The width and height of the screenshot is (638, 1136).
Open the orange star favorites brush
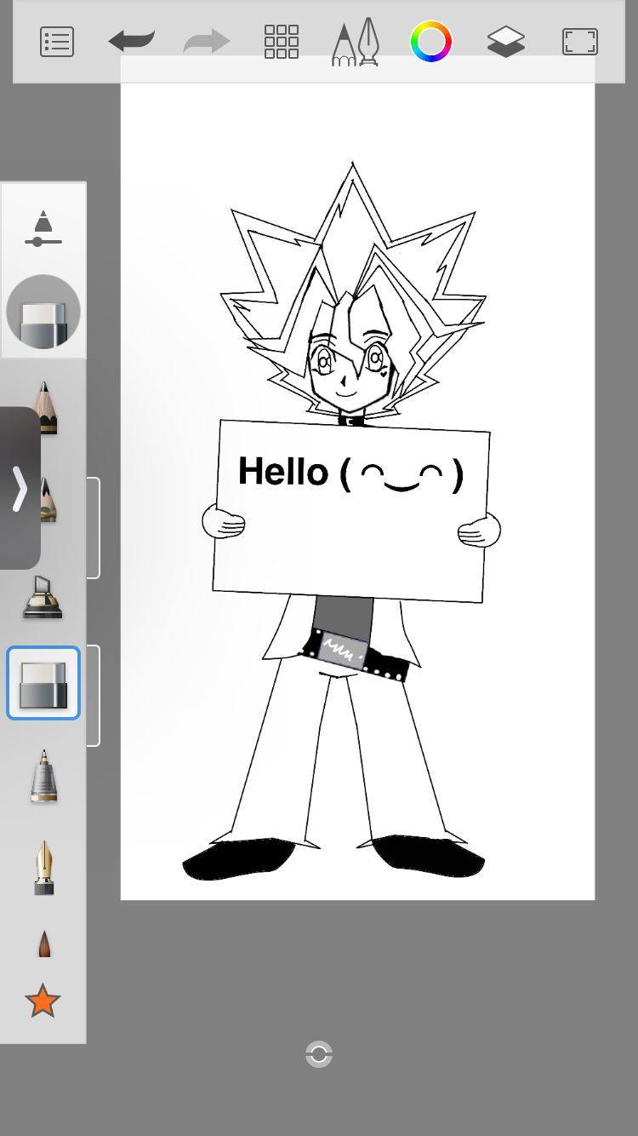(x=43, y=1001)
